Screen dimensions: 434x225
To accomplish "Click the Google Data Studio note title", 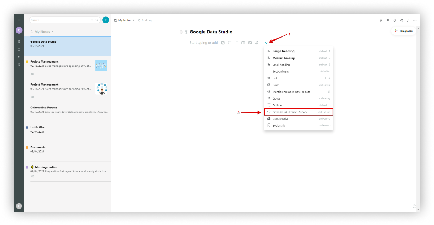I will (211, 32).
